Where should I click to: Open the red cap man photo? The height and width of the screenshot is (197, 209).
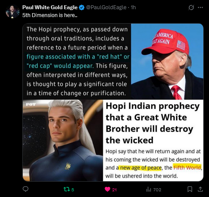pyautogui.click(x=167, y=61)
